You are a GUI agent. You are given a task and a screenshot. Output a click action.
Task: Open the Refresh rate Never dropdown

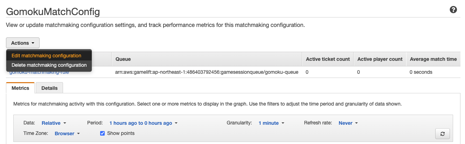(348, 123)
